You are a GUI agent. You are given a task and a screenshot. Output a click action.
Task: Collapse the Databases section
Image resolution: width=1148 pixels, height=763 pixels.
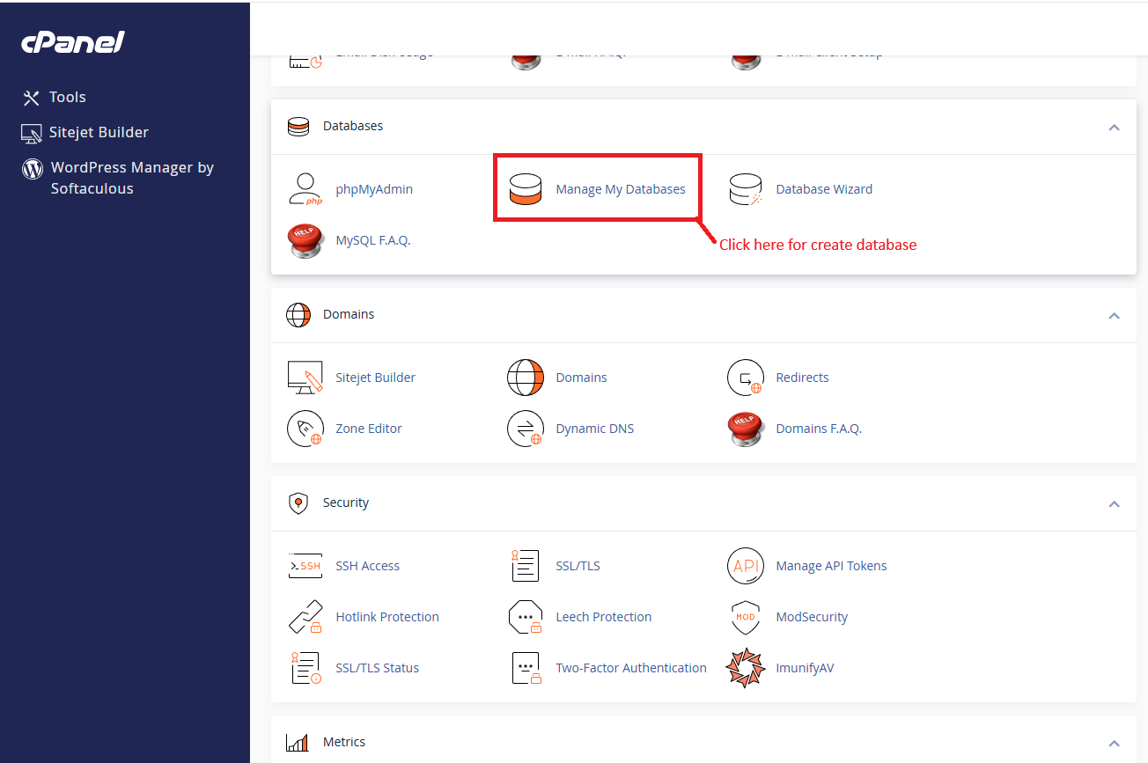pos(1114,127)
